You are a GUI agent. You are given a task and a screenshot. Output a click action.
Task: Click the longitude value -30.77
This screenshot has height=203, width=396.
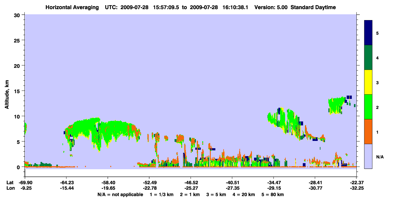pyautogui.click(x=315, y=188)
